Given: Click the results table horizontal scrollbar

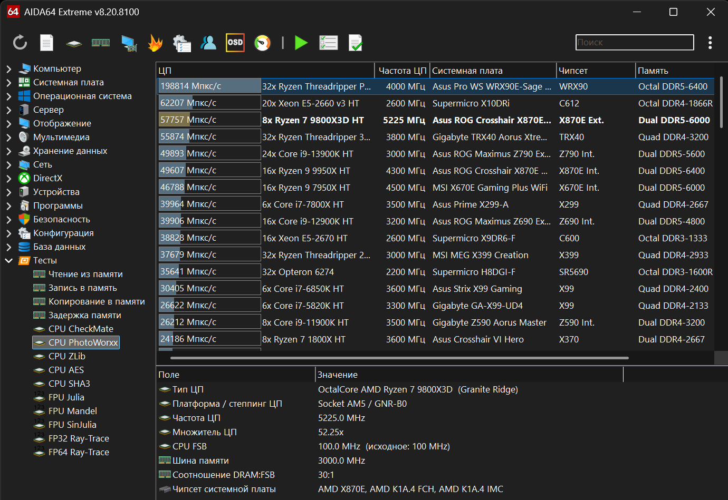Looking at the screenshot, I should point(399,358).
